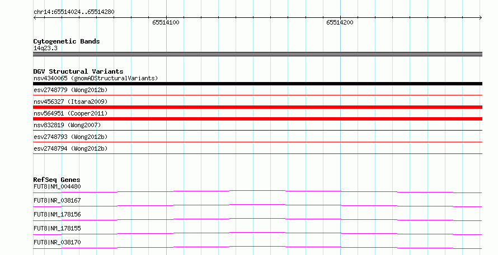This screenshot has width=498, height=255.
Task: Click the left arrow of the ruler
Action: 35,18
